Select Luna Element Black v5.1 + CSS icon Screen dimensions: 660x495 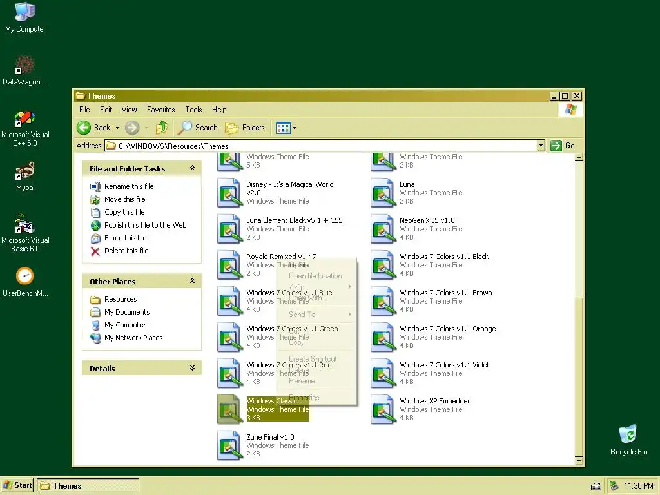[x=230, y=229]
